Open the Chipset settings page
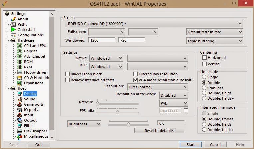The height and width of the screenshot is (149, 254). coord(30,51)
